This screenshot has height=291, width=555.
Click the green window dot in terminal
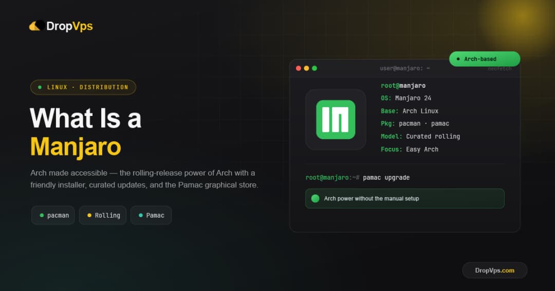click(314, 68)
